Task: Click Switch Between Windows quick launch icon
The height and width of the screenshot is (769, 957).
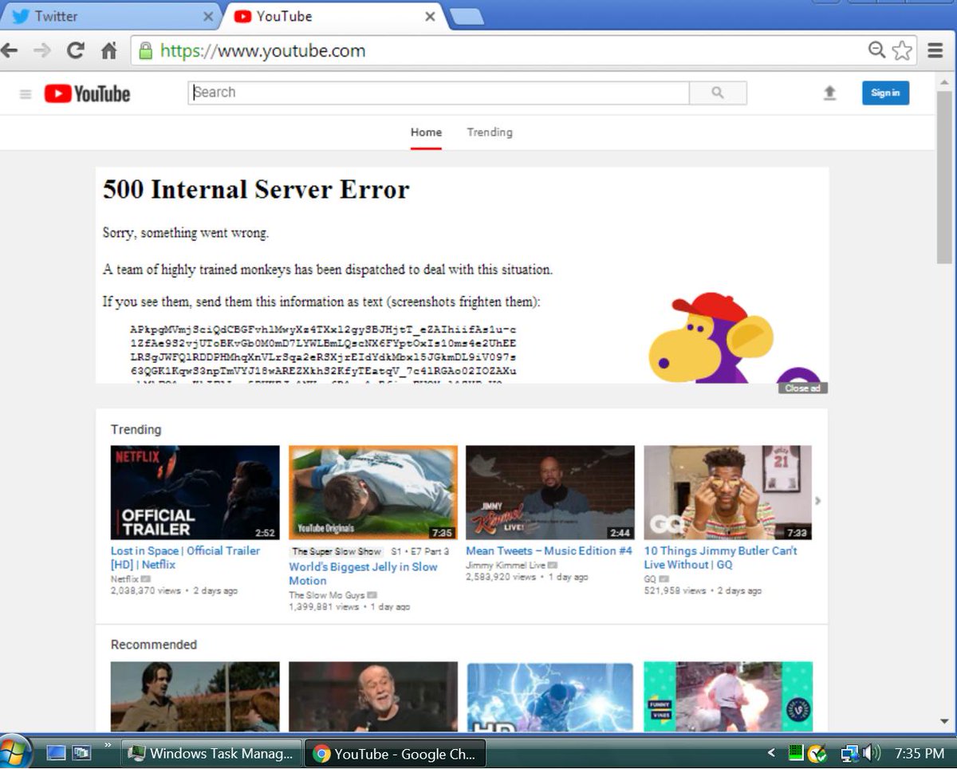Action: pyautogui.click(x=81, y=752)
